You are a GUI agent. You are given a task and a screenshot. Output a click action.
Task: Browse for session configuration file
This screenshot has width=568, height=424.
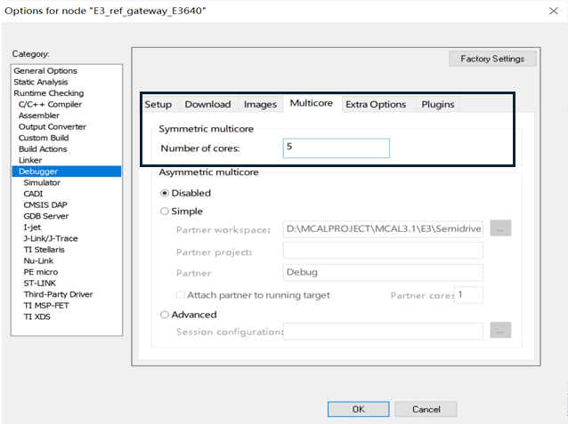pyautogui.click(x=500, y=332)
